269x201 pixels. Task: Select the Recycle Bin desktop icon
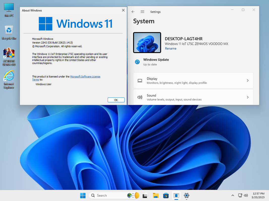pyautogui.click(x=9, y=32)
